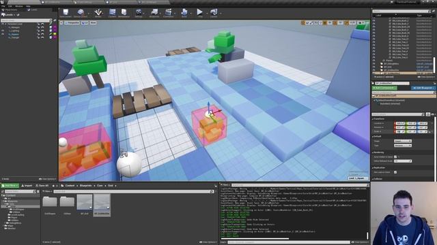Open the Help menu
The height and width of the screenshot is (245, 437).
28,6
